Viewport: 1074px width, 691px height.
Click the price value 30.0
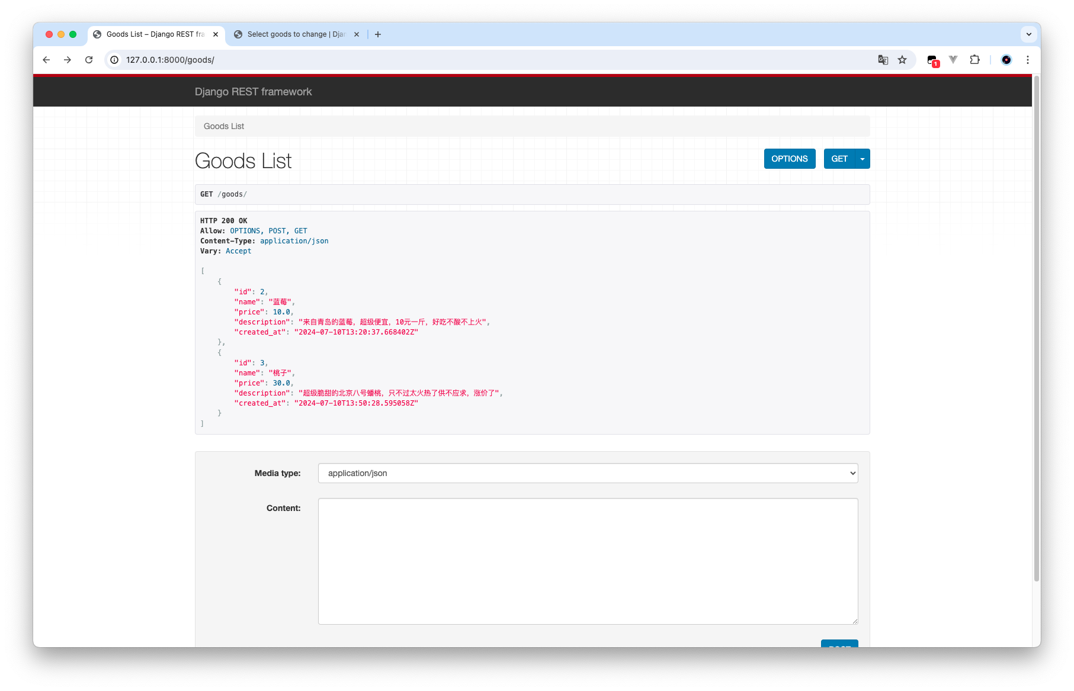tap(281, 383)
